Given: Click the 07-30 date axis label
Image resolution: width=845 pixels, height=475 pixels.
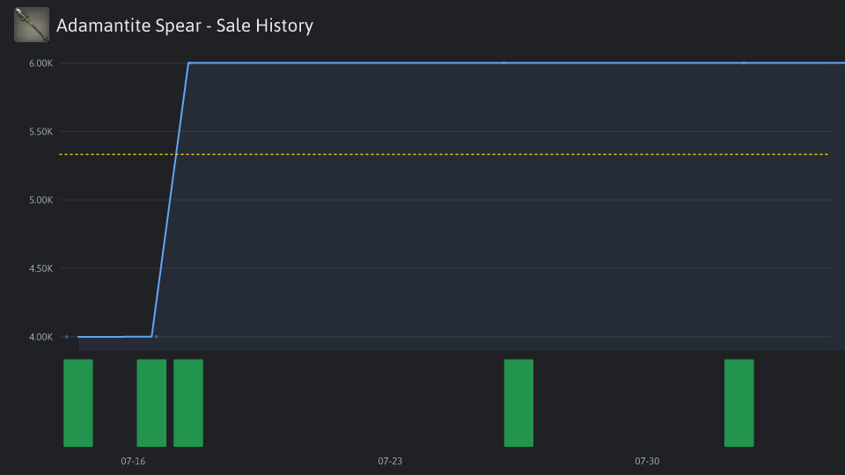Looking at the screenshot, I should (647, 461).
